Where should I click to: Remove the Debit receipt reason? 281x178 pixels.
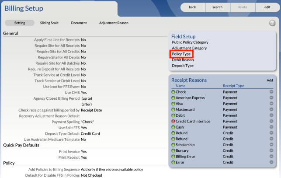click(271, 115)
